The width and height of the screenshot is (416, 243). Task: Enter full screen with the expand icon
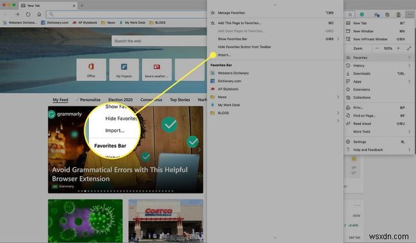tap(409, 48)
